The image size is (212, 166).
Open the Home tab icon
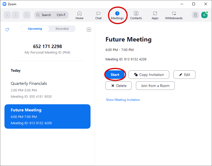pyautogui.click(x=79, y=13)
